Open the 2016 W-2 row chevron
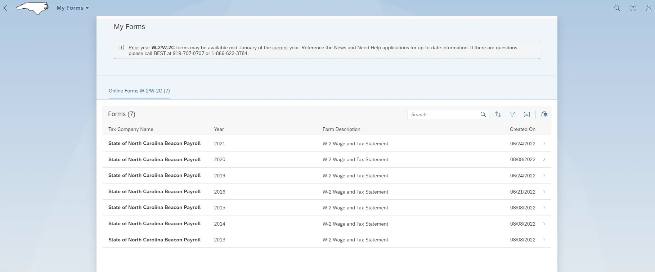The width and height of the screenshot is (655, 272). [544, 192]
